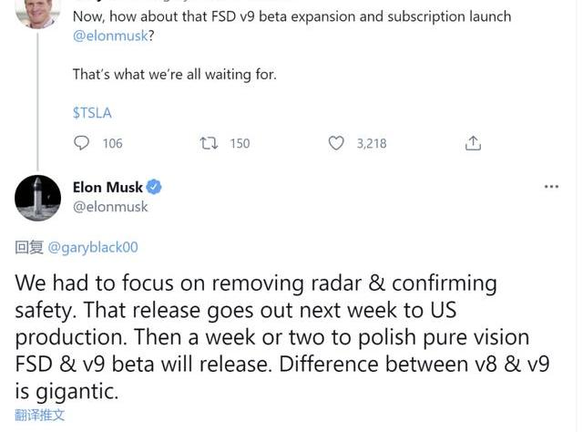The width and height of the screenshot is (583, 432).
Task: Click the blue verified badge beside Elon Musk
Action: [155, 187]
